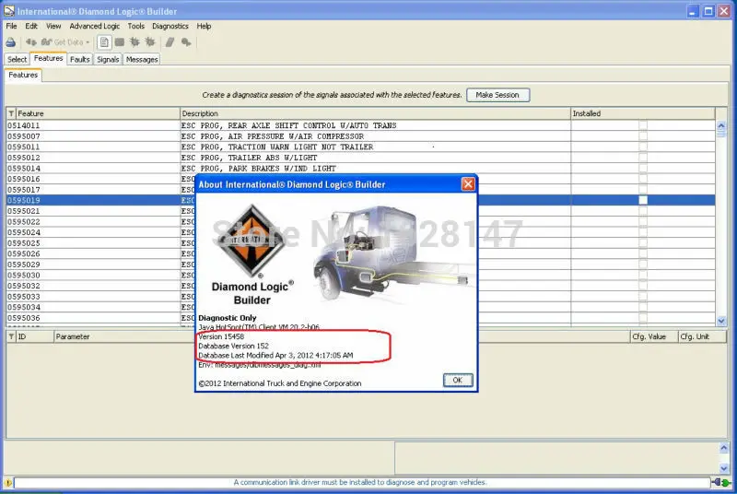Open the File menu

pos(11,27)
